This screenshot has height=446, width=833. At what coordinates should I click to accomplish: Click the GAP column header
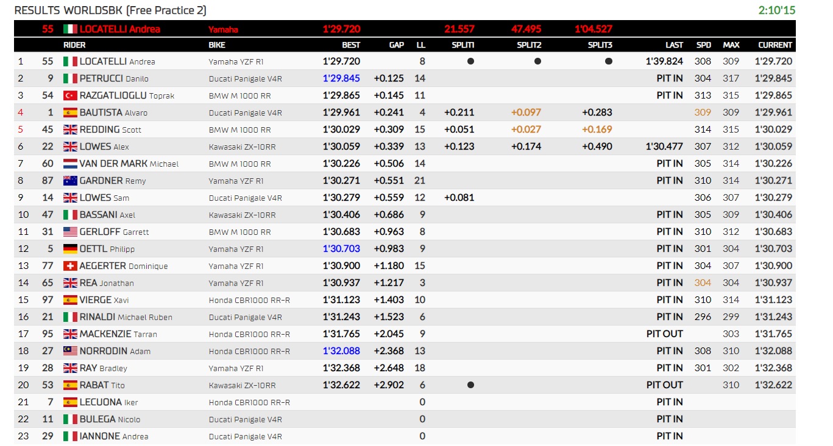pyautogui.click(x=397, y=45)
